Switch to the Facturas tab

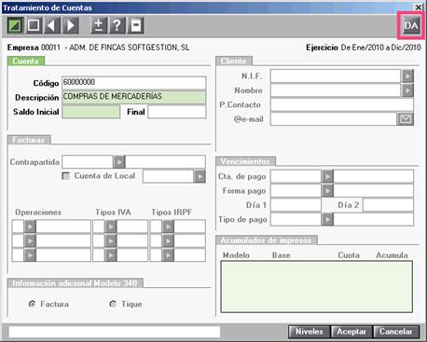pyautogui.click(x=29, y=140)
